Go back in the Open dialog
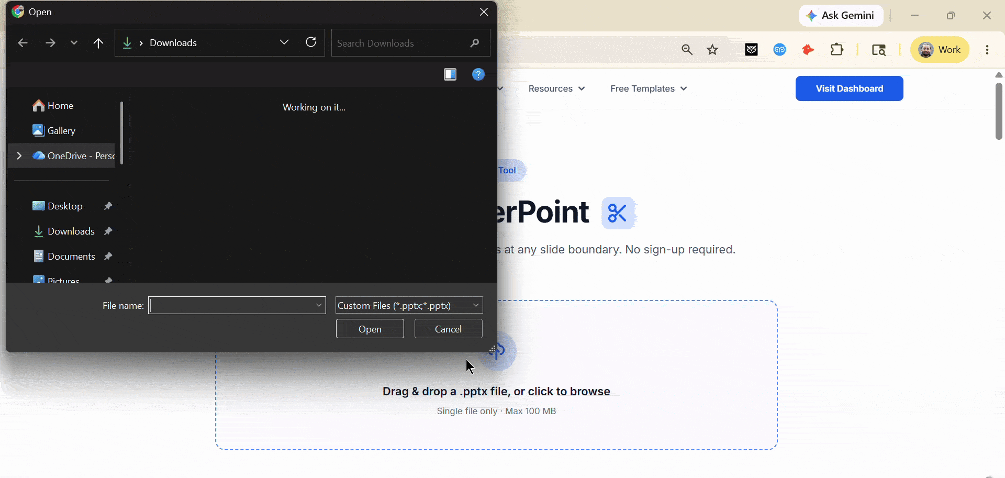The height and width of the screenshot is (478, 1005). point(23,43)
